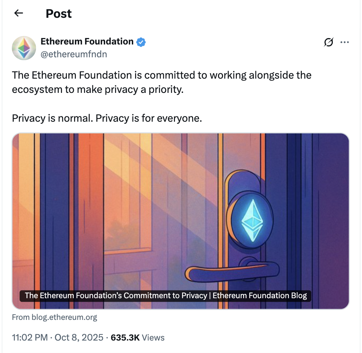Viewport: 362px width, 353px height.
Task: Click the door handle lever in the image
Action: click(x=232, y=272)
